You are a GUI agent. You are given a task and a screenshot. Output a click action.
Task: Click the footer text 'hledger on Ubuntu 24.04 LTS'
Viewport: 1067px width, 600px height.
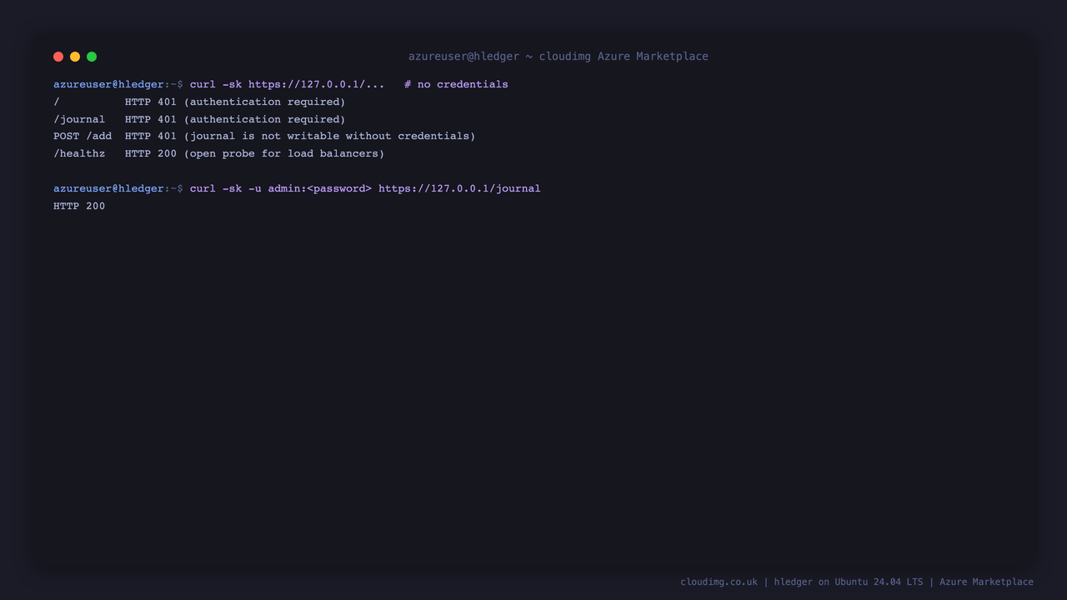pyautogui.click(x=849, y=582)
